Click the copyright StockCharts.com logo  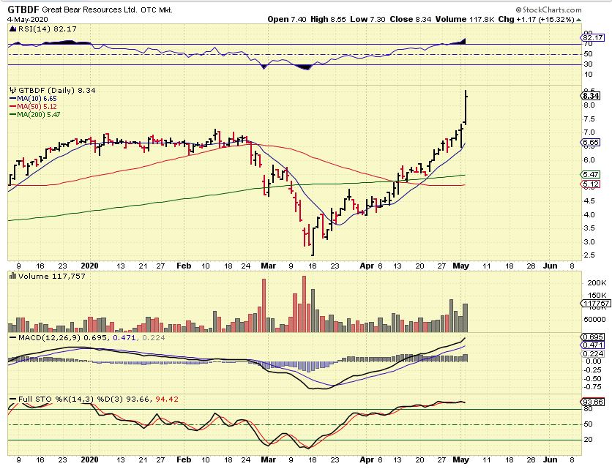548,10
